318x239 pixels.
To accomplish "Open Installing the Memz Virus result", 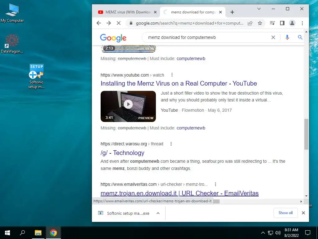I will (x=179, y=83).
